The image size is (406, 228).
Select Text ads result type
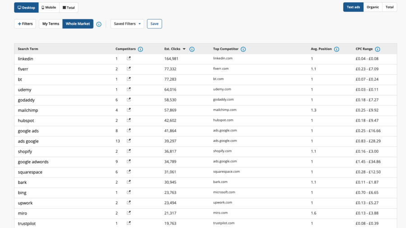pyautogui.click(x=353, y=7)
